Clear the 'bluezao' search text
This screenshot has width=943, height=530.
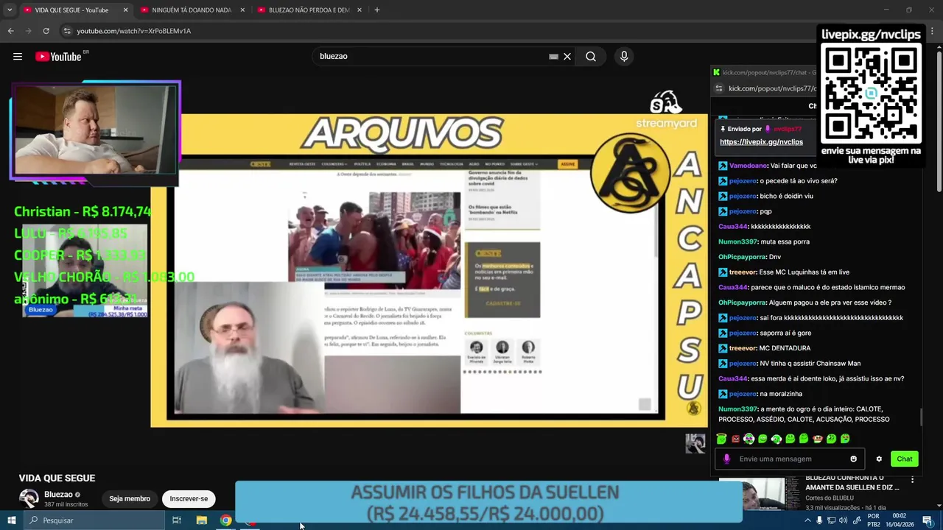pos(567,57)
